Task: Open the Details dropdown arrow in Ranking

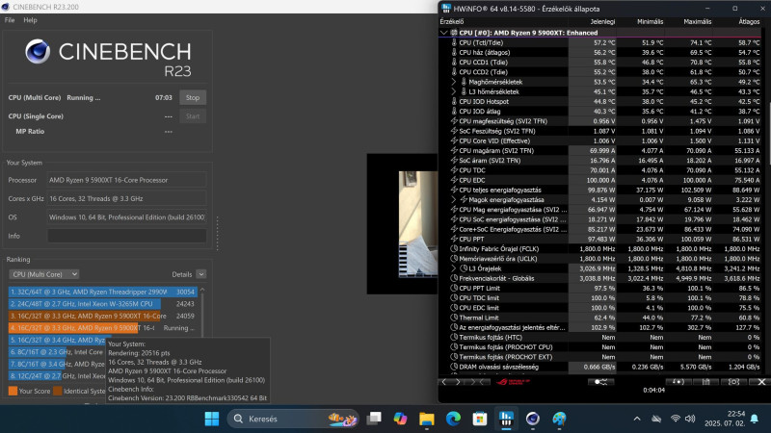Action: 201,274
